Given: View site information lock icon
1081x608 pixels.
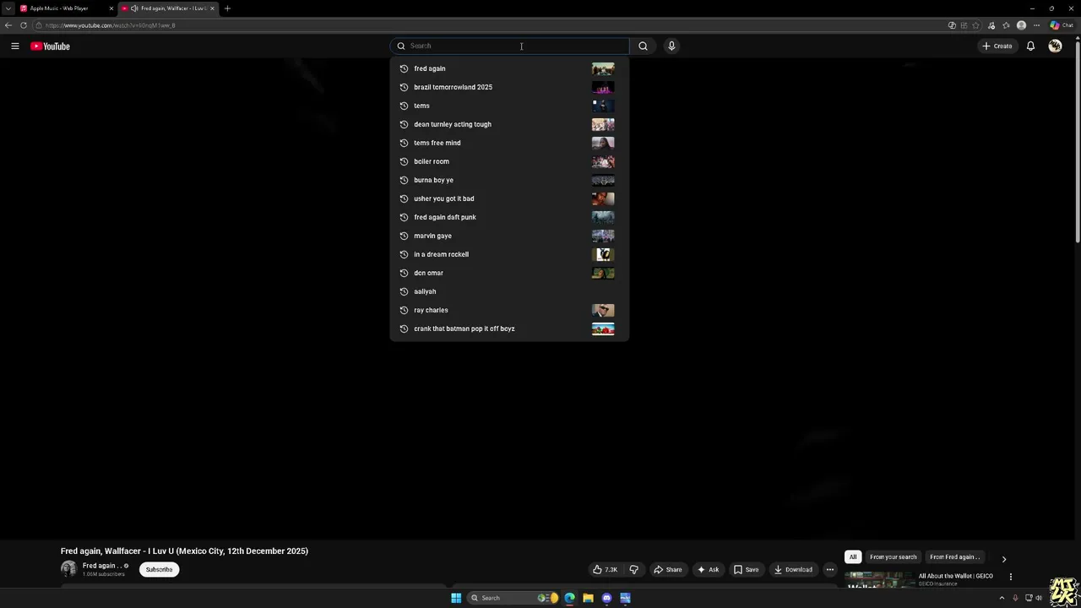Looking at the screenshot, I should (x=39, y=25).
